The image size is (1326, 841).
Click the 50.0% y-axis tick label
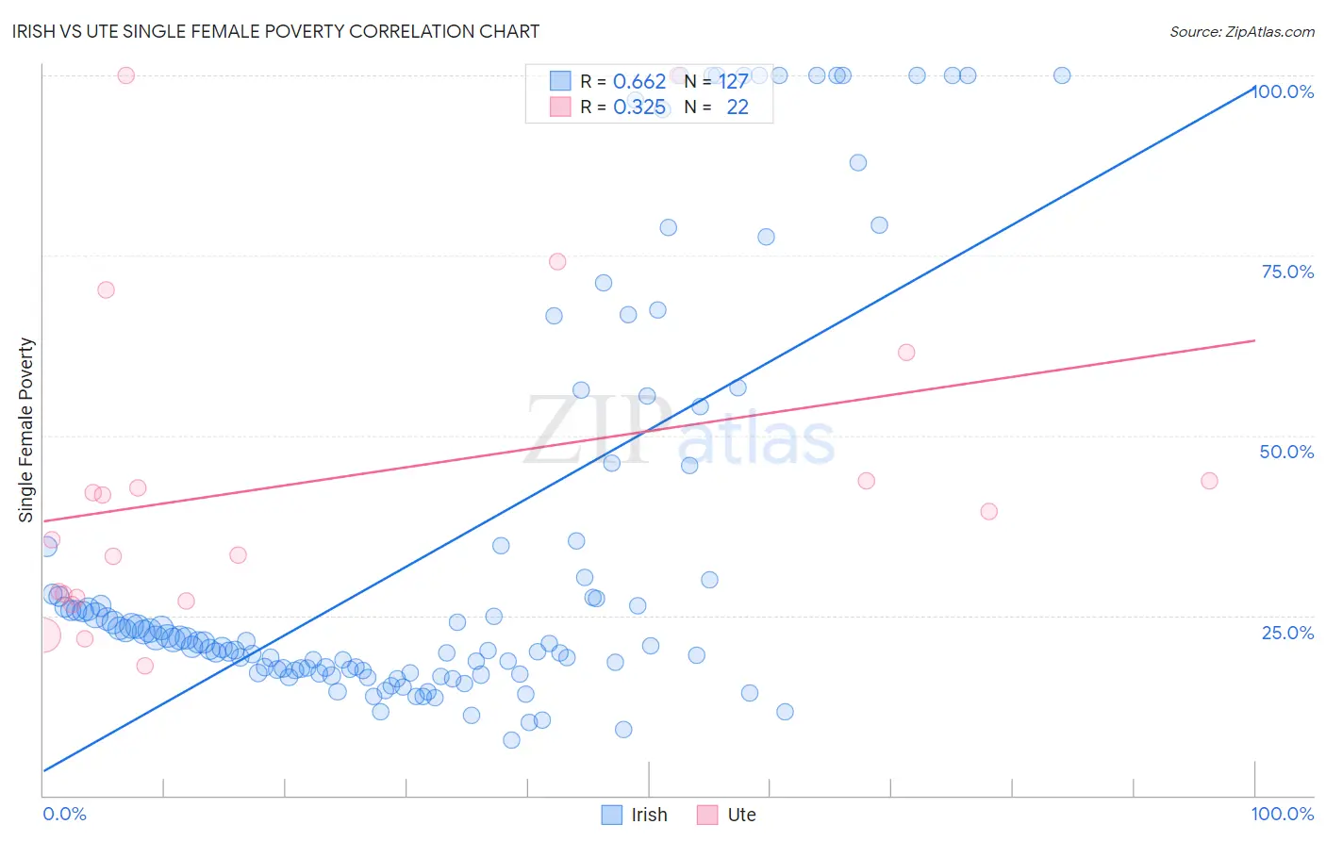(1286, 452)
